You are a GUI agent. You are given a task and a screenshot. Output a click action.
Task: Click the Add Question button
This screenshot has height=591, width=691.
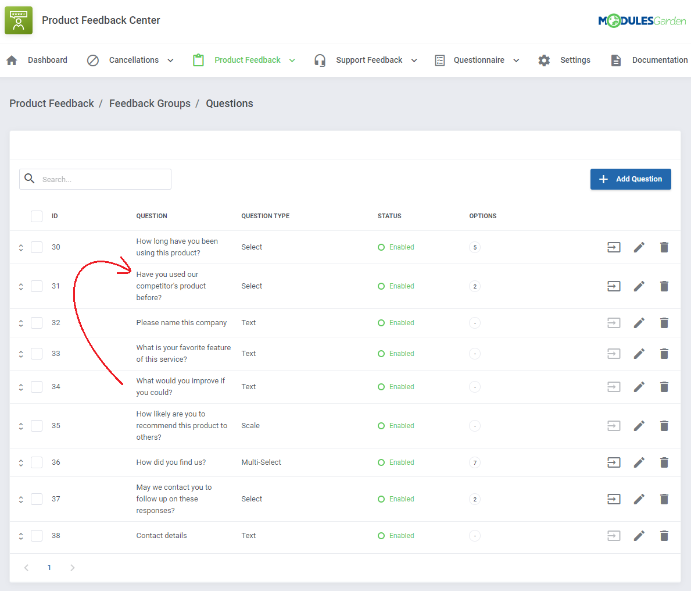[x=631, y=179]
